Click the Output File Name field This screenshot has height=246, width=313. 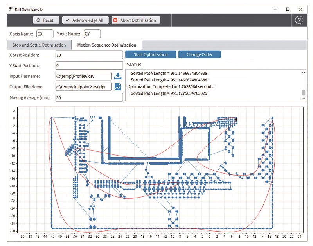click(x=83, y=87)
